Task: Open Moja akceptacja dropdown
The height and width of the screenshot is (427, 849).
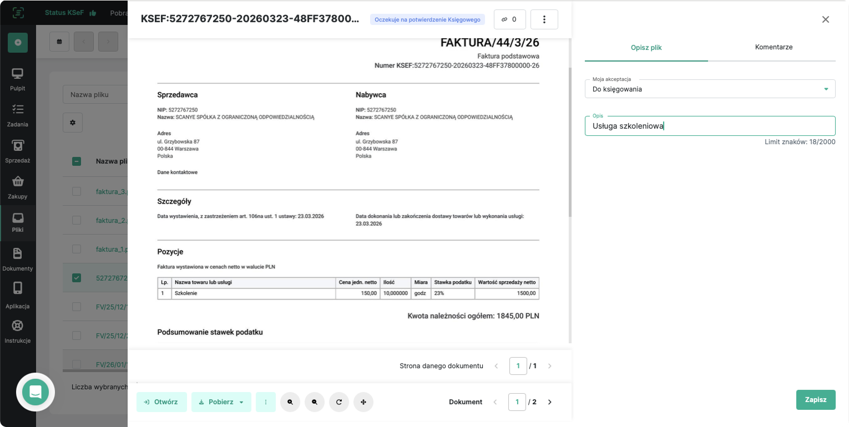Action: pyautogui.click(x=710, y=89)
